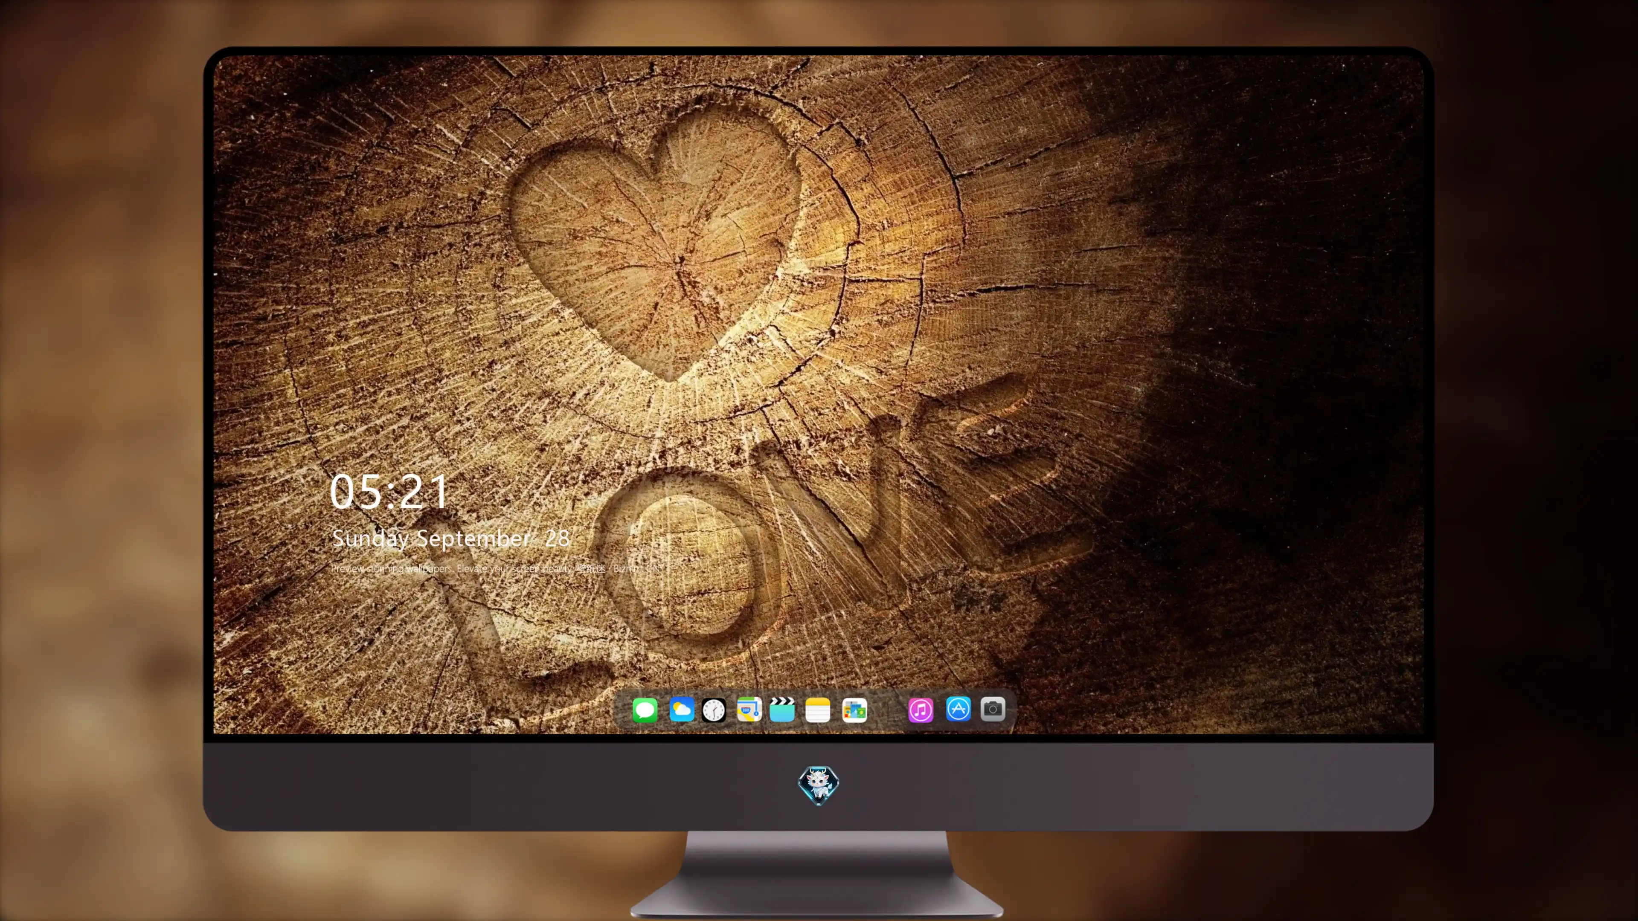Open the Weather app icon
The width and height of the screenshot is (1638, 921).
tap(682, 710)
